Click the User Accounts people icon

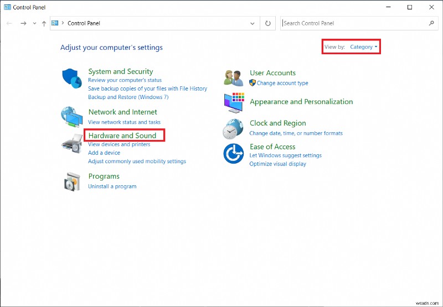pyautogui.click(x=234, y=78)
